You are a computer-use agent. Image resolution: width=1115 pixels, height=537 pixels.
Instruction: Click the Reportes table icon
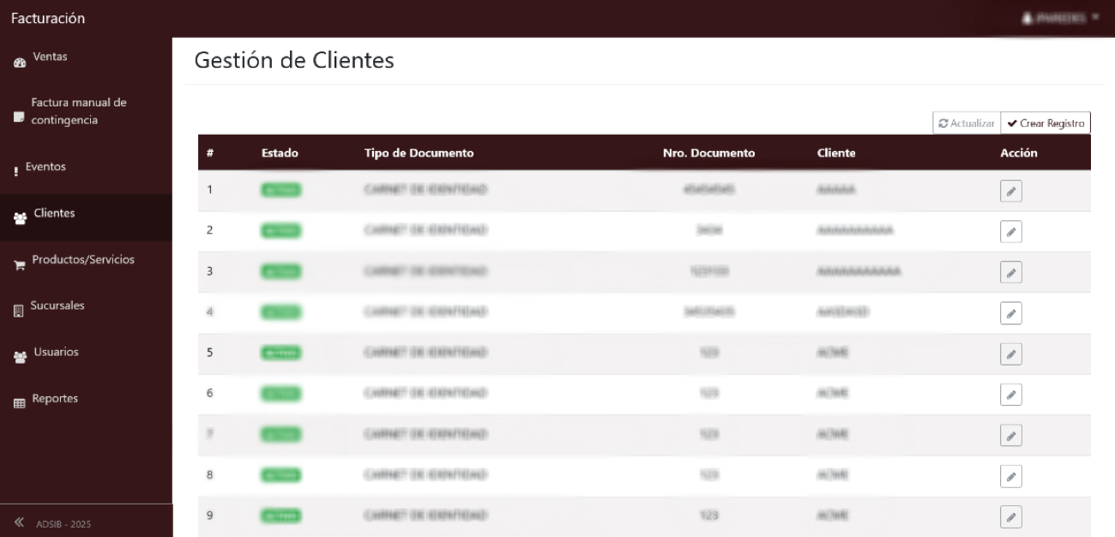tap(20, 403)
